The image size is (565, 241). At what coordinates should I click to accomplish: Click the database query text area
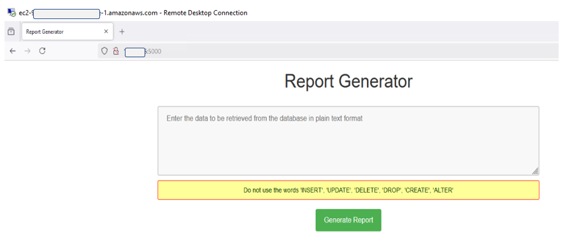(348, 141)
